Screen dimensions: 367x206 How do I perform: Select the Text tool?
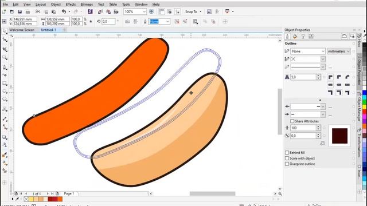[5, 109]
